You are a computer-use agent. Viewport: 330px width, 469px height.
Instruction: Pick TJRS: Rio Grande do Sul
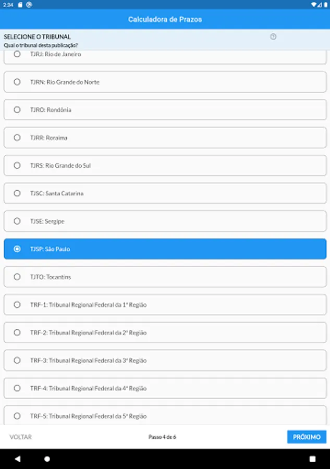pyautogui.click(x=165, y=165)
